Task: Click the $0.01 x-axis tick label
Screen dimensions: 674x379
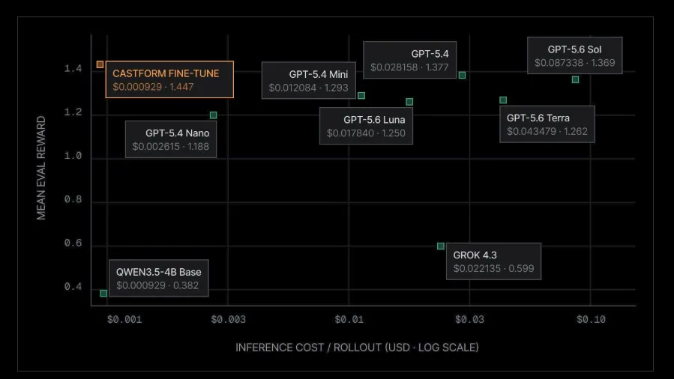Action: coord(349,319)
